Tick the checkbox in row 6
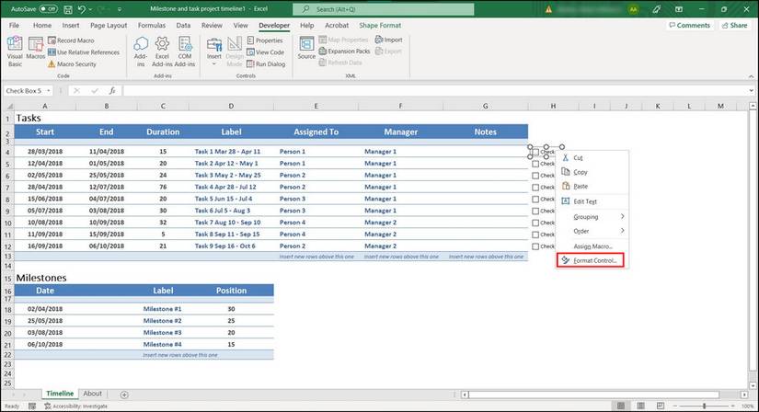This screenshot has width=759, height=412. tap(535, 176)
